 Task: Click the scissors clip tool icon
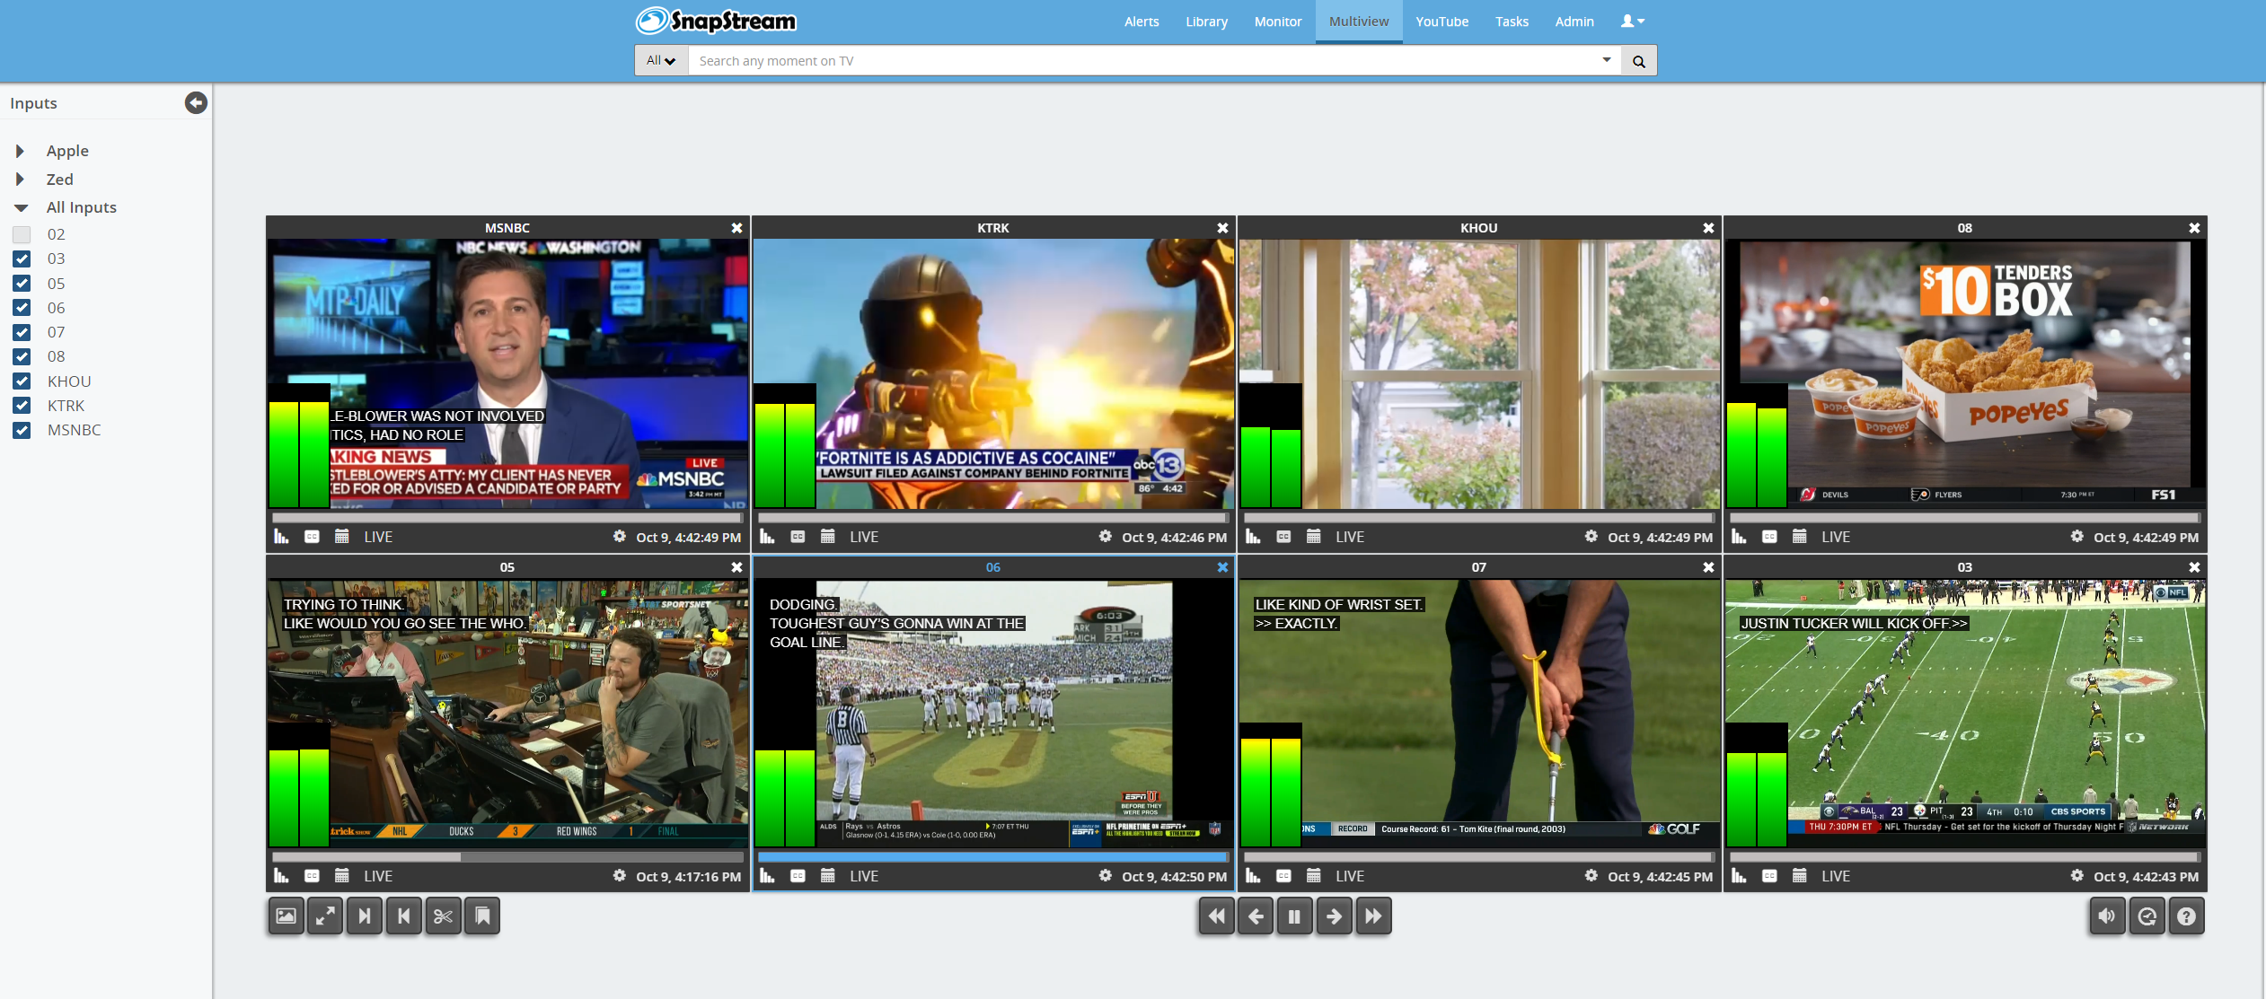coord(443,916)
